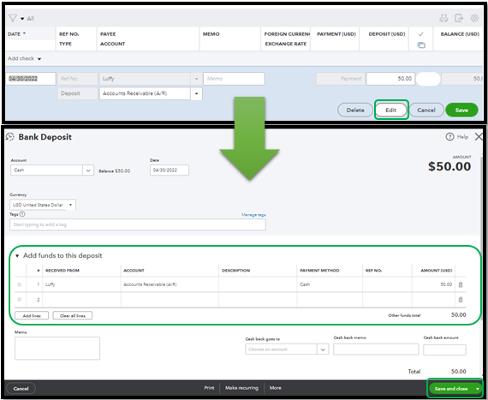Click the Ref No. field in register row
Image resolution: width=488 pixels, height=400 pixels.
click(78, 79)
